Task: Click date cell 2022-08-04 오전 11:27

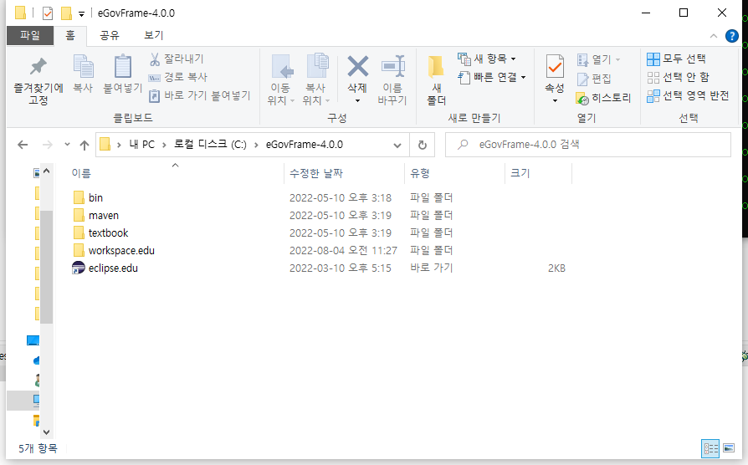Action: coord(343,250)
